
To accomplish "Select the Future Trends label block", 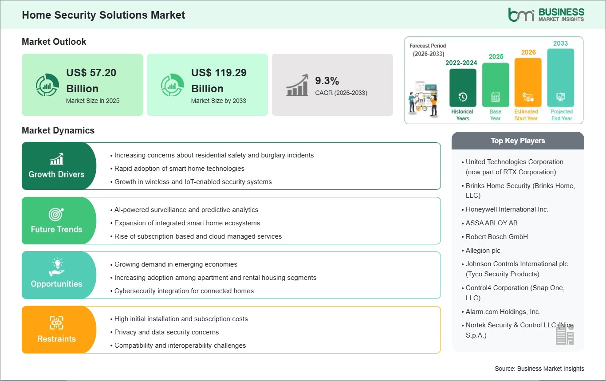I will point(59,220).
